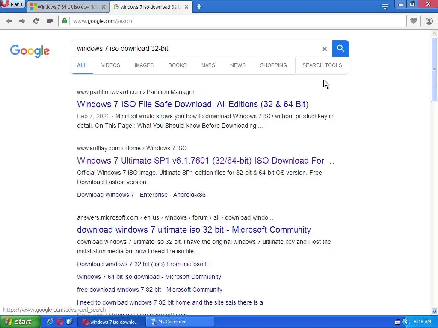Open 'Download windows 7 32 bit (.iso) From microsoft'

point(142,264)
